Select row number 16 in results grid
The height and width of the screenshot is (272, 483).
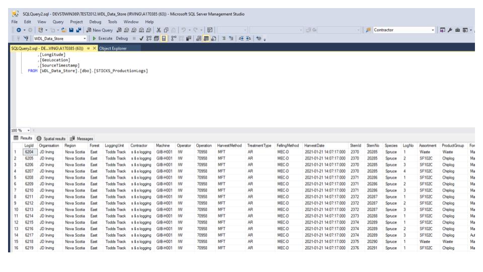click(x=16, y=248)
